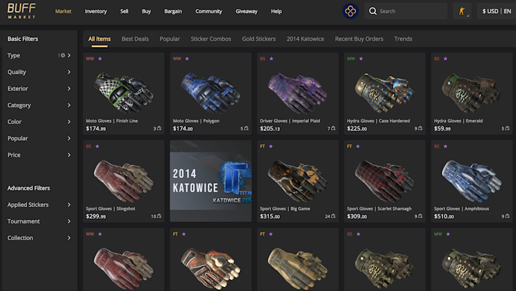
Task: Click star icon on Moto Gloves Finish Line card
Action: (100, 59)
